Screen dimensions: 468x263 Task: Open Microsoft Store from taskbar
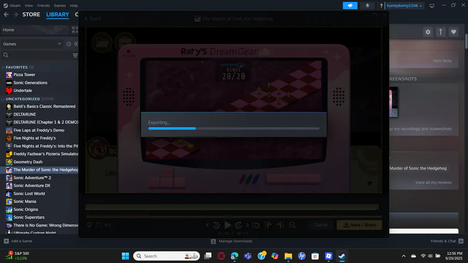pyautogui.click(x=315, y=256)
